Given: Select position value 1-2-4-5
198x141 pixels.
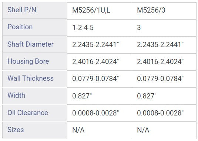Looking at the screenshot, I should [x=100, y=28].
